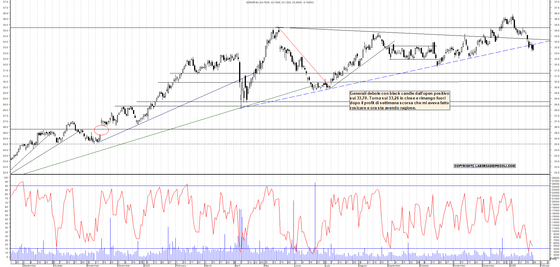This screenshot has width=560, height=267.
Task: Click the 37.5 price label on the left axis
Action: pos(5,2)
